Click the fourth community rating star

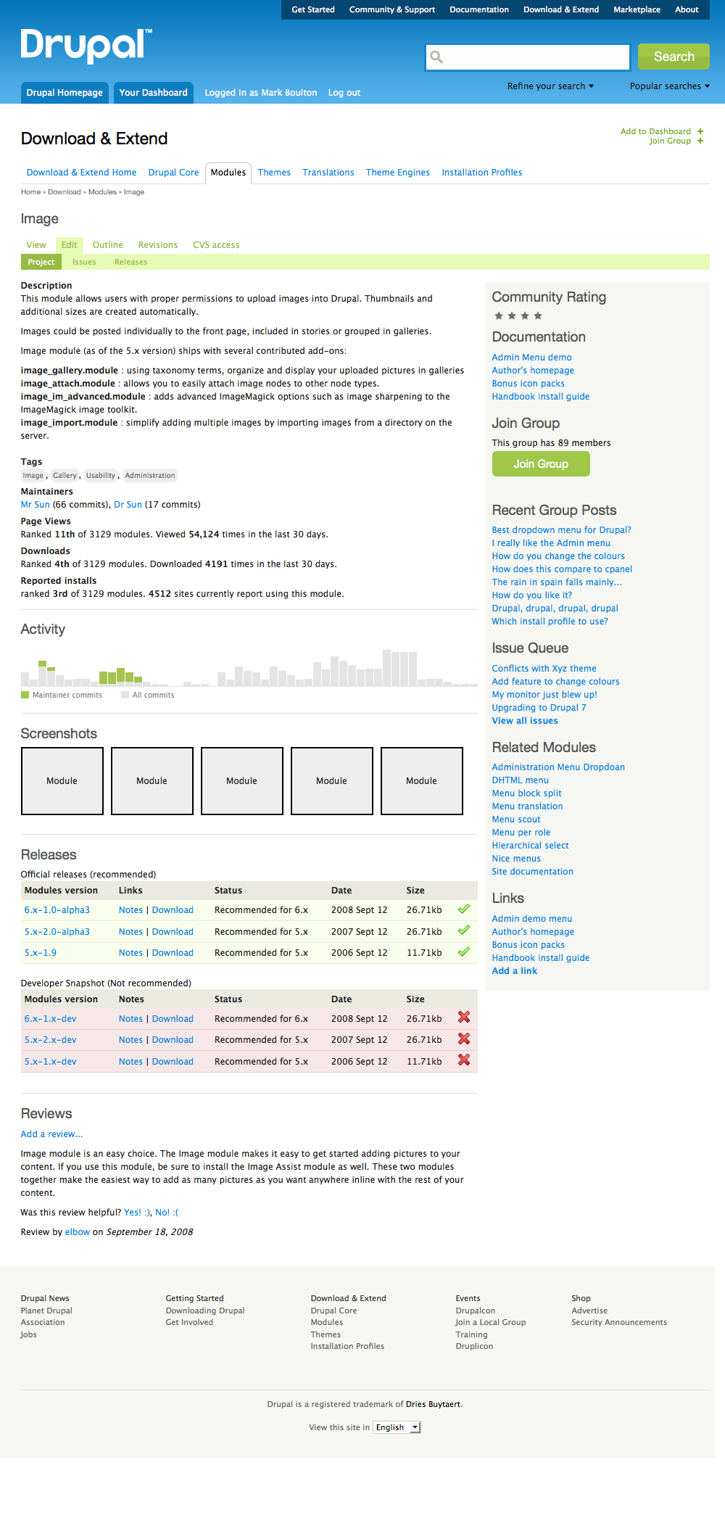538,315
